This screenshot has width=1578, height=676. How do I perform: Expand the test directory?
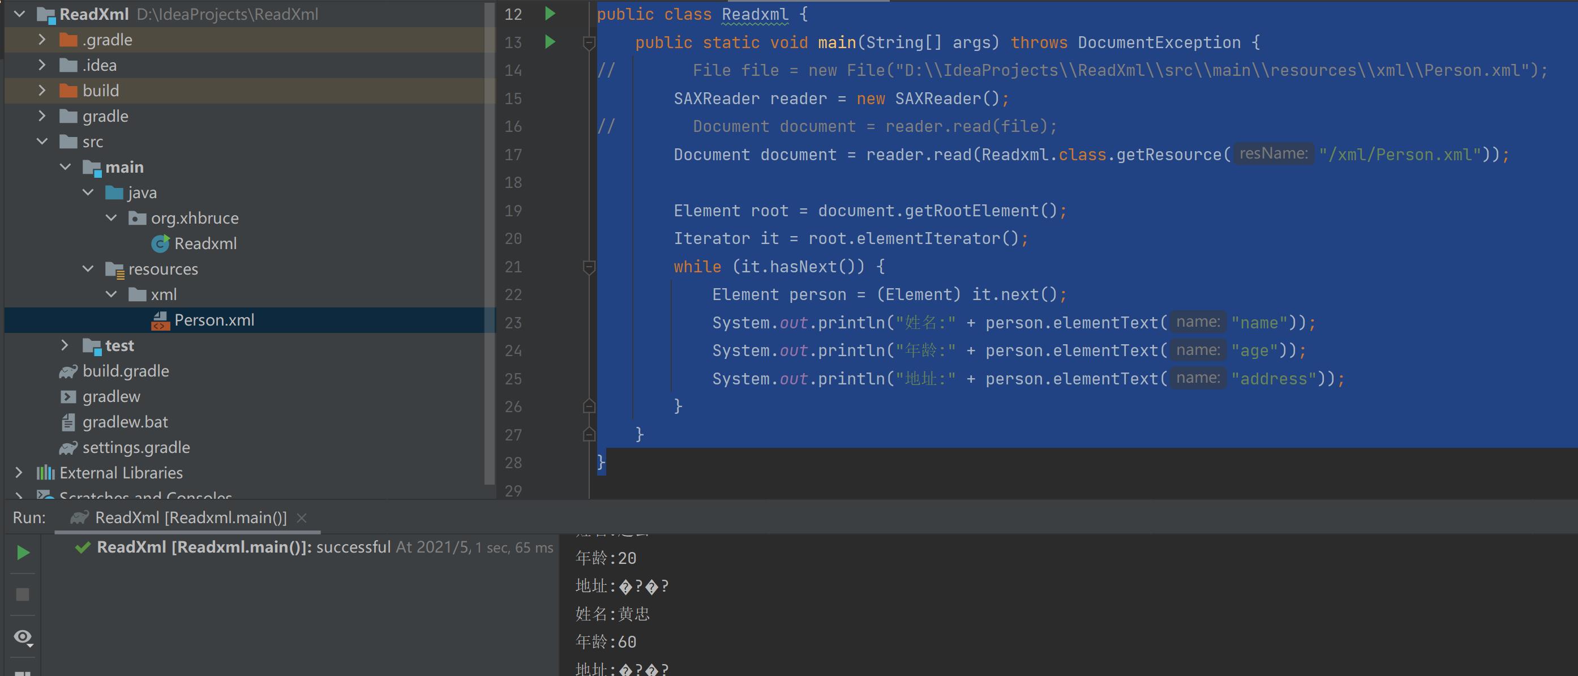62,345
